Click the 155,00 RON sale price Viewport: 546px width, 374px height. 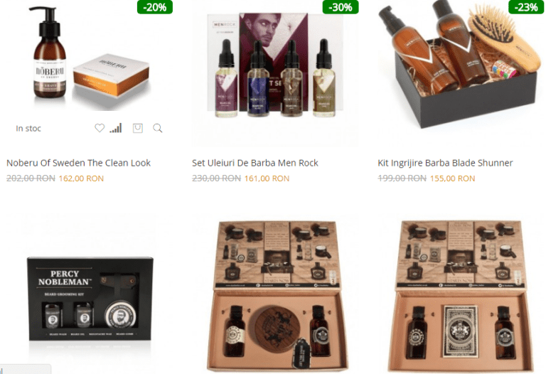click(452, 178)
